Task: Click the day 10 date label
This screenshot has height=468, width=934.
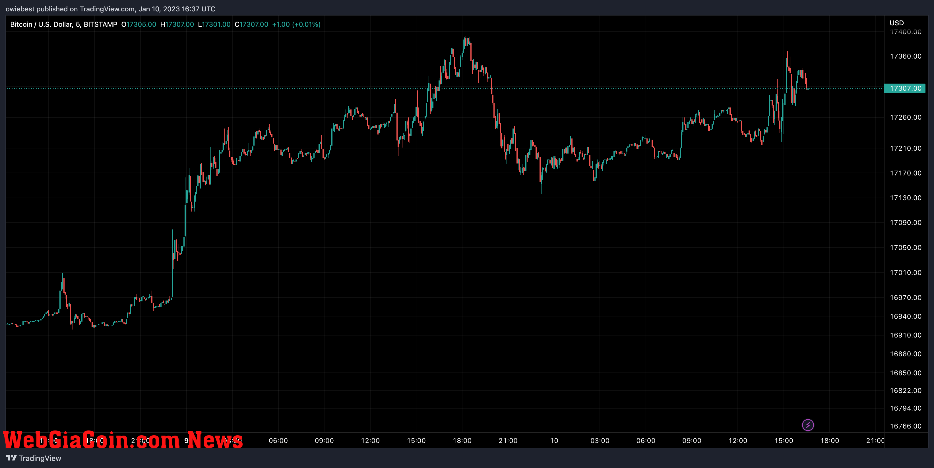Action: tap(554, 441)
